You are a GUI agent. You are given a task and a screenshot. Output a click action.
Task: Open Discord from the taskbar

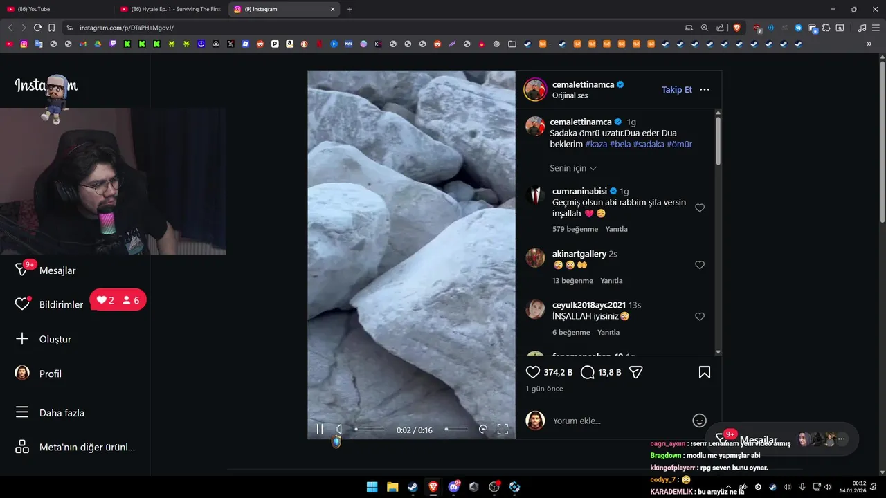point(454,487)
